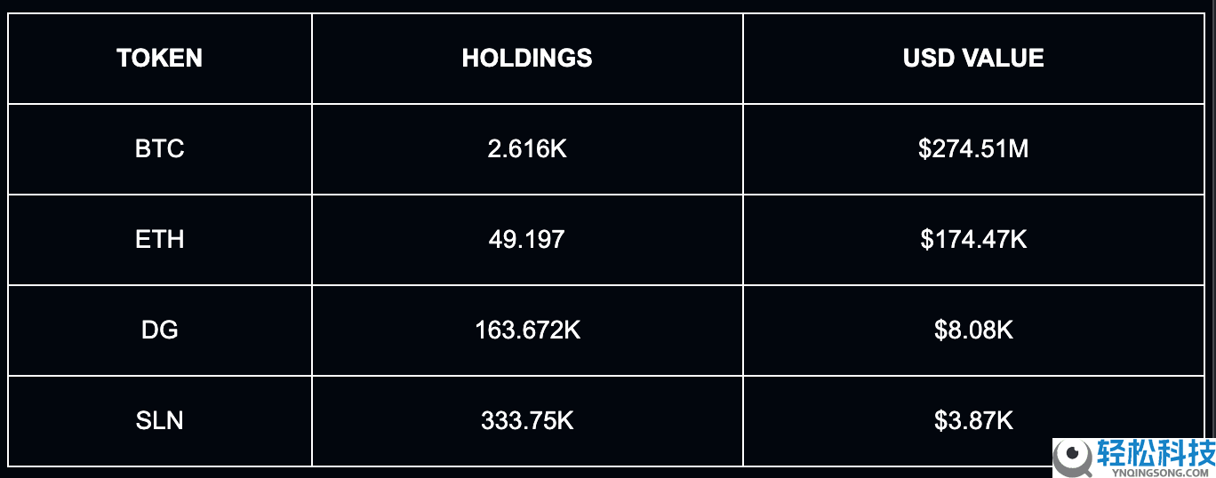
Task: Click the watermark logo icon
Action: point(1074,458)
